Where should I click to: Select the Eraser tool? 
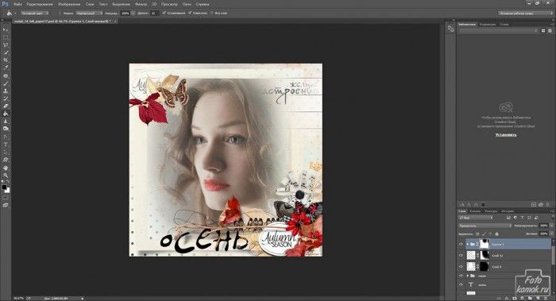click(6, 106)
